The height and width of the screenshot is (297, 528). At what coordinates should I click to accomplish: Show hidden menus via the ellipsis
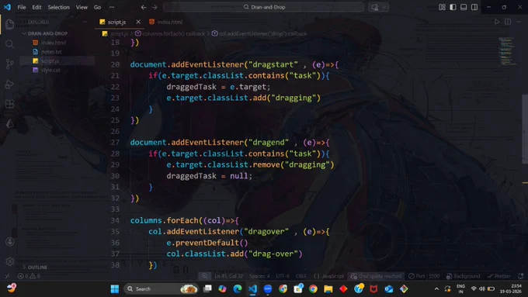pos(112,7)
